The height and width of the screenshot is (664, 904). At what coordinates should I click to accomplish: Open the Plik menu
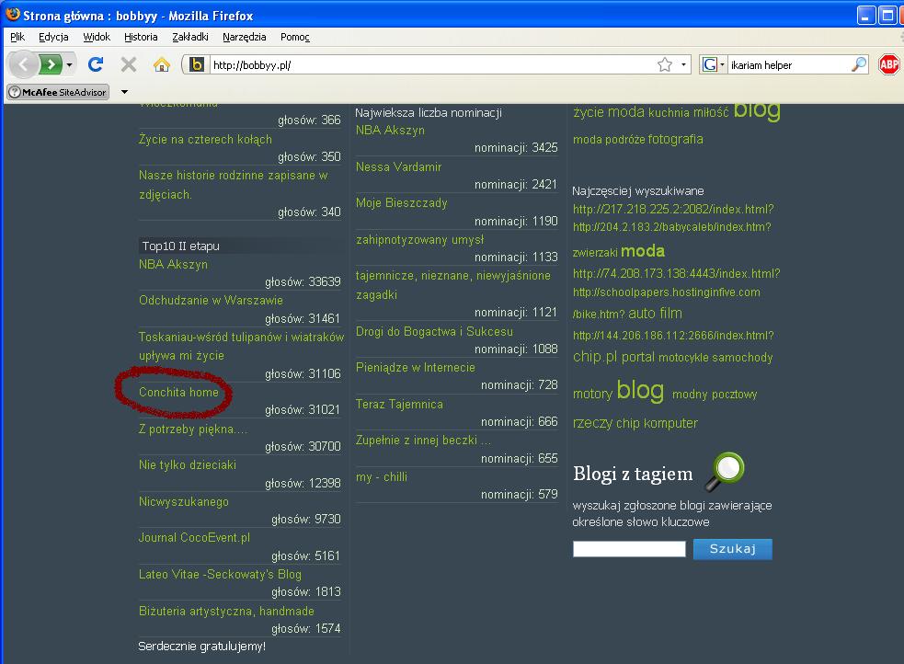[17, 37]
